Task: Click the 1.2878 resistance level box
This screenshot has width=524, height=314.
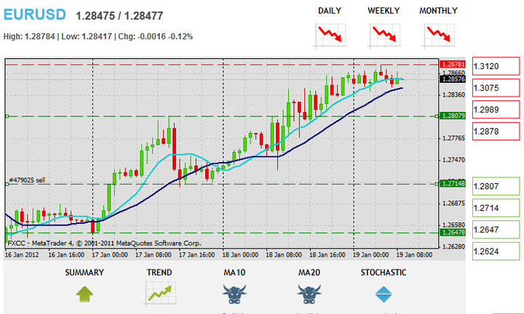Action: pos(497,132)
